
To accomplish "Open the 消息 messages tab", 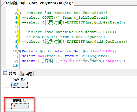I will pos(26,74).
